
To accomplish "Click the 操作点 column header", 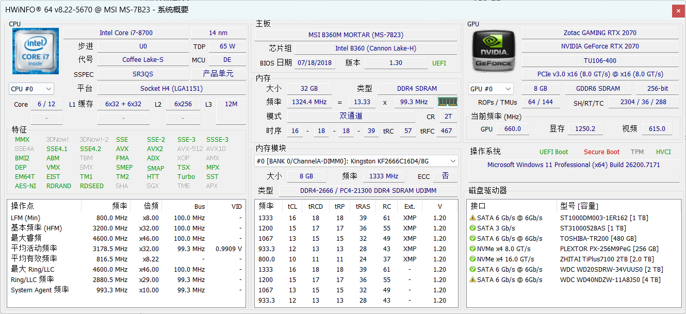I will (23, 206).
